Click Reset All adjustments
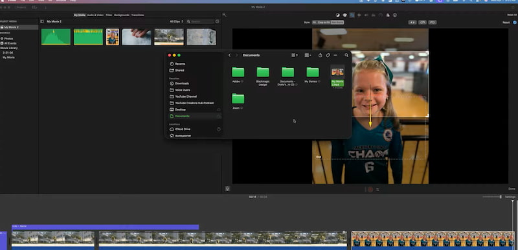 pos(512,15)
